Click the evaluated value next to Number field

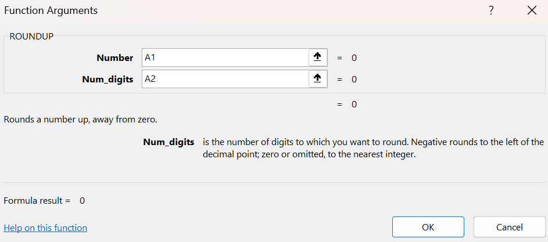(354, 58)
